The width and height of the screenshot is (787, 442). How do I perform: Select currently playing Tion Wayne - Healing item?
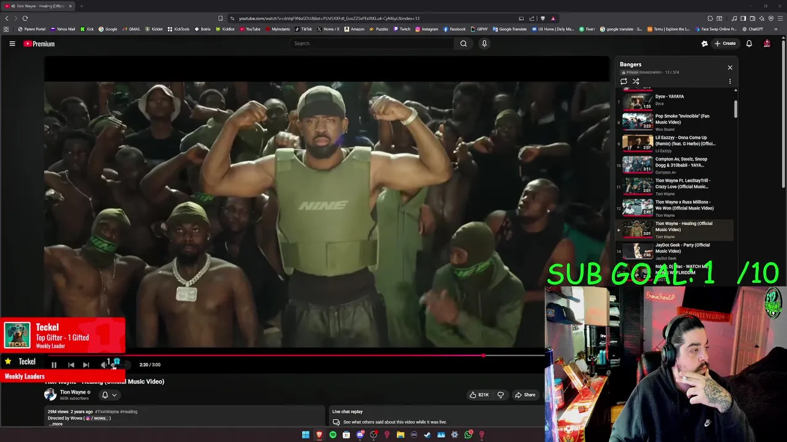click(x=675, y=229)
